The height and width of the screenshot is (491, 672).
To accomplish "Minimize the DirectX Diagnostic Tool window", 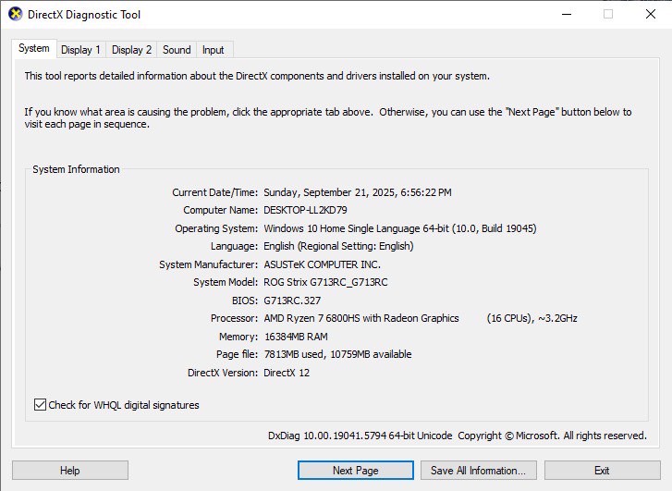I will (565, 15).
